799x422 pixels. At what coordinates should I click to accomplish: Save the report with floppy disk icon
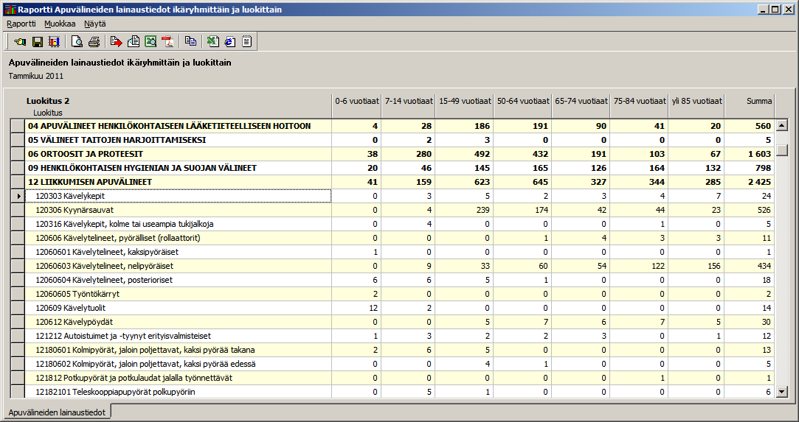click(37, 42)
